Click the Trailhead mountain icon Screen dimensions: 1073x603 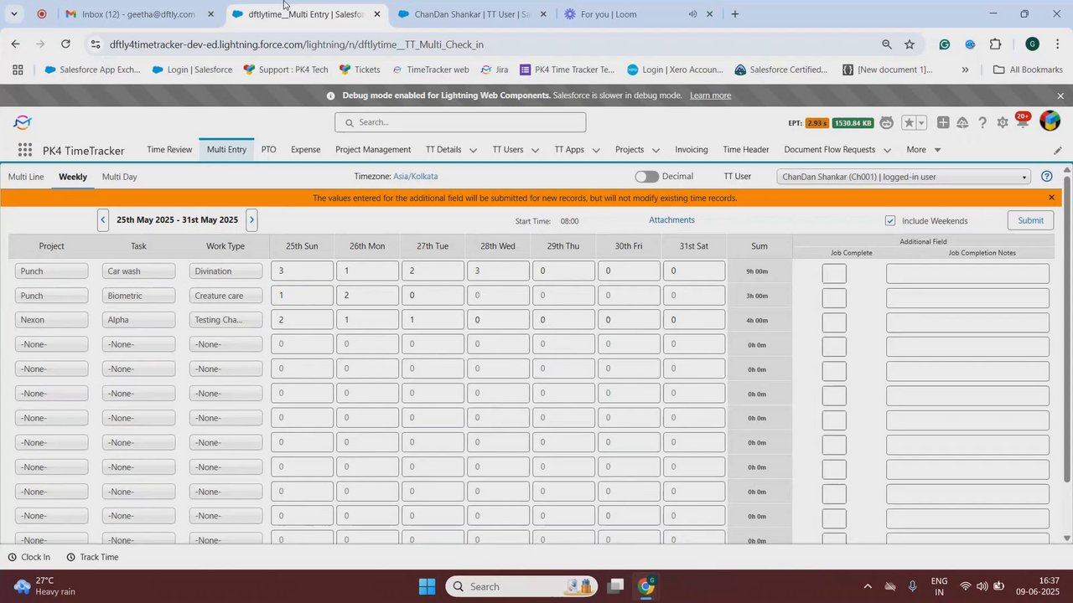(x=962, y=123)
